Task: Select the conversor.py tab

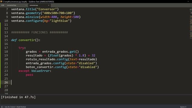Action: 34,5
